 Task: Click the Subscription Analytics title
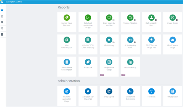click(14, 2)
